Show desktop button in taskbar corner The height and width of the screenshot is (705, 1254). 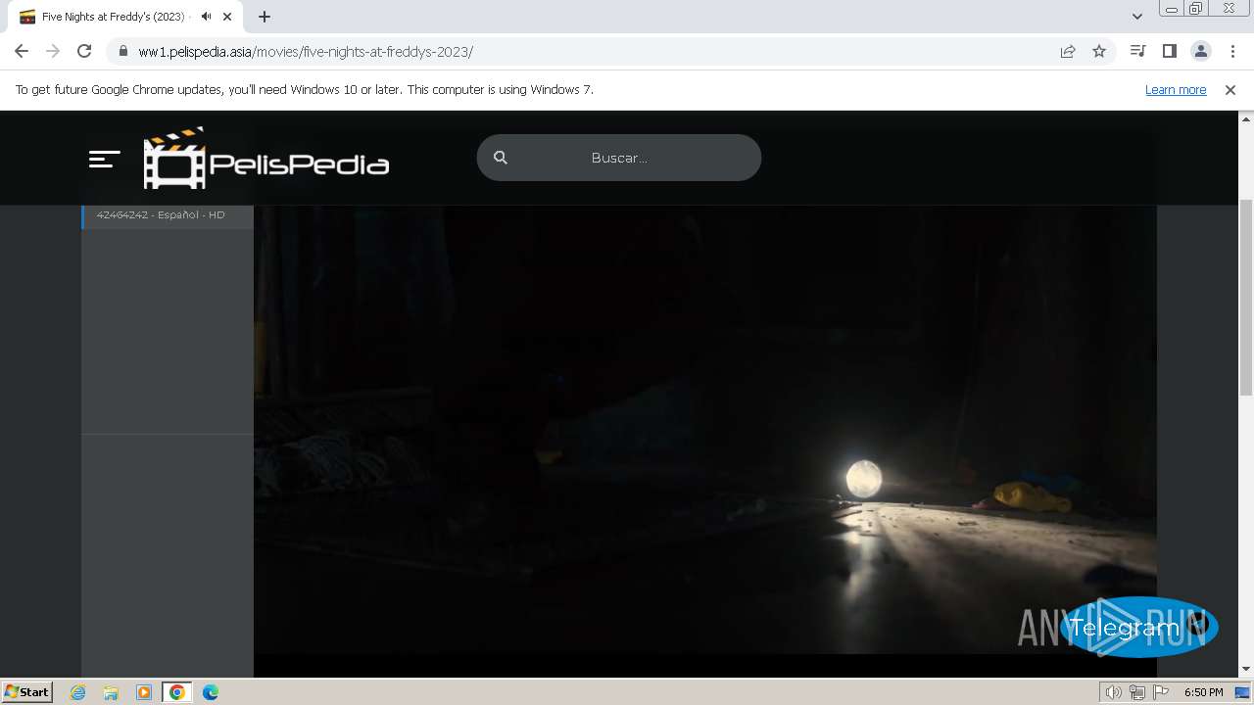1242,692
